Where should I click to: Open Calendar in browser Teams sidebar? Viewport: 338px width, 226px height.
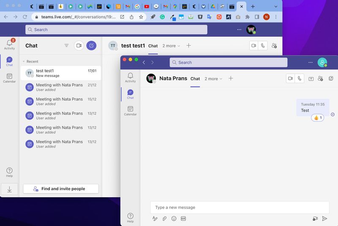(9, 78)
